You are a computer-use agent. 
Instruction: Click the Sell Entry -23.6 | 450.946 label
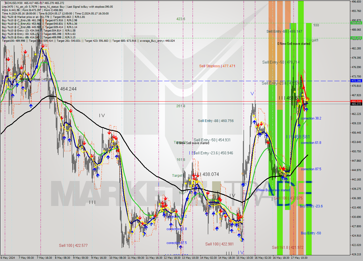pos(213,153)
